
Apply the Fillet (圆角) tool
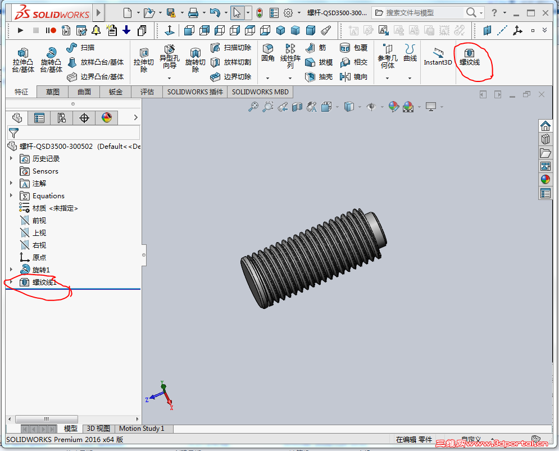[268, 52]
